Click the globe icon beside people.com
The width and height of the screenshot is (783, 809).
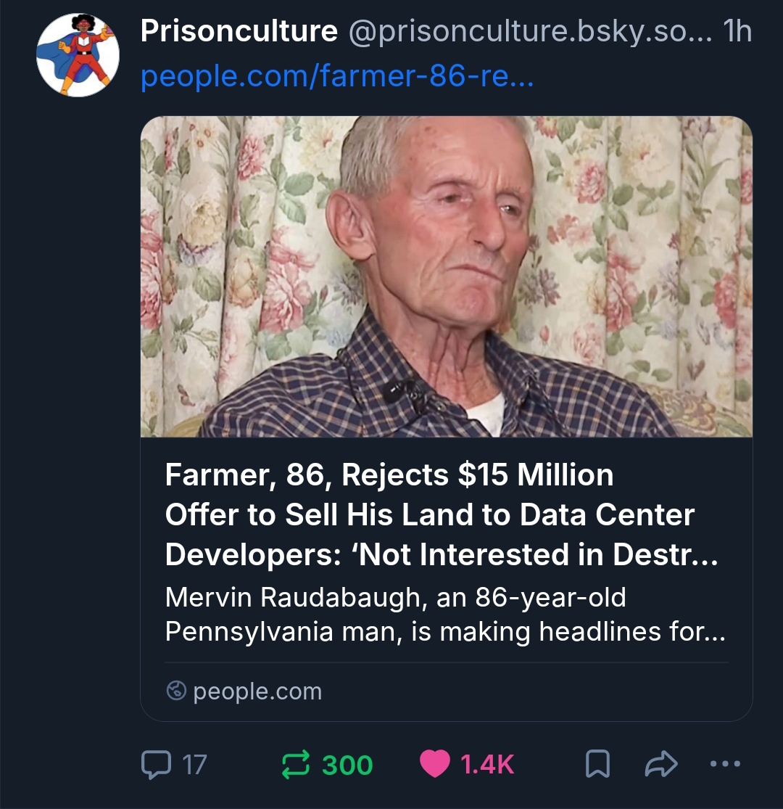click(x=176, y=691)
